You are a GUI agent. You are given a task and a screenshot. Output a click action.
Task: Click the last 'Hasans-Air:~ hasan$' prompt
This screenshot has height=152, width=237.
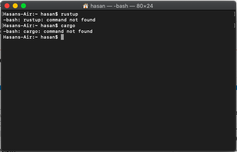click(30, 37)
